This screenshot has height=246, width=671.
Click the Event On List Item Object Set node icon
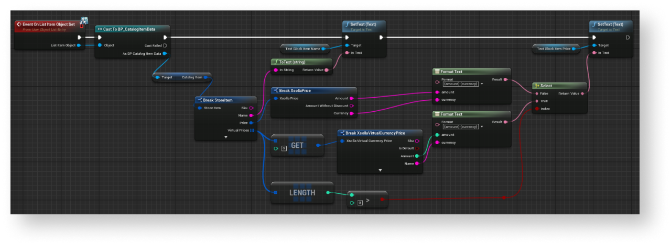pos(18,24)
